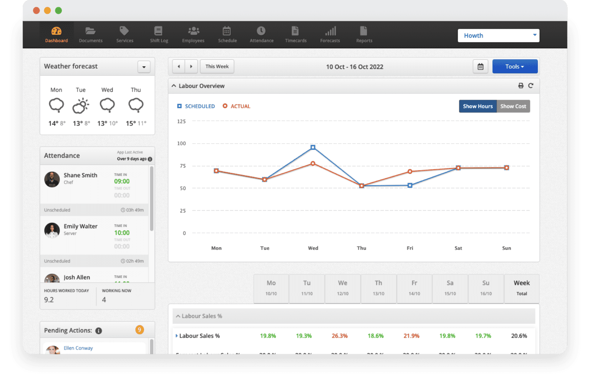Open the Tools dropdown menu

click(515, 66)
